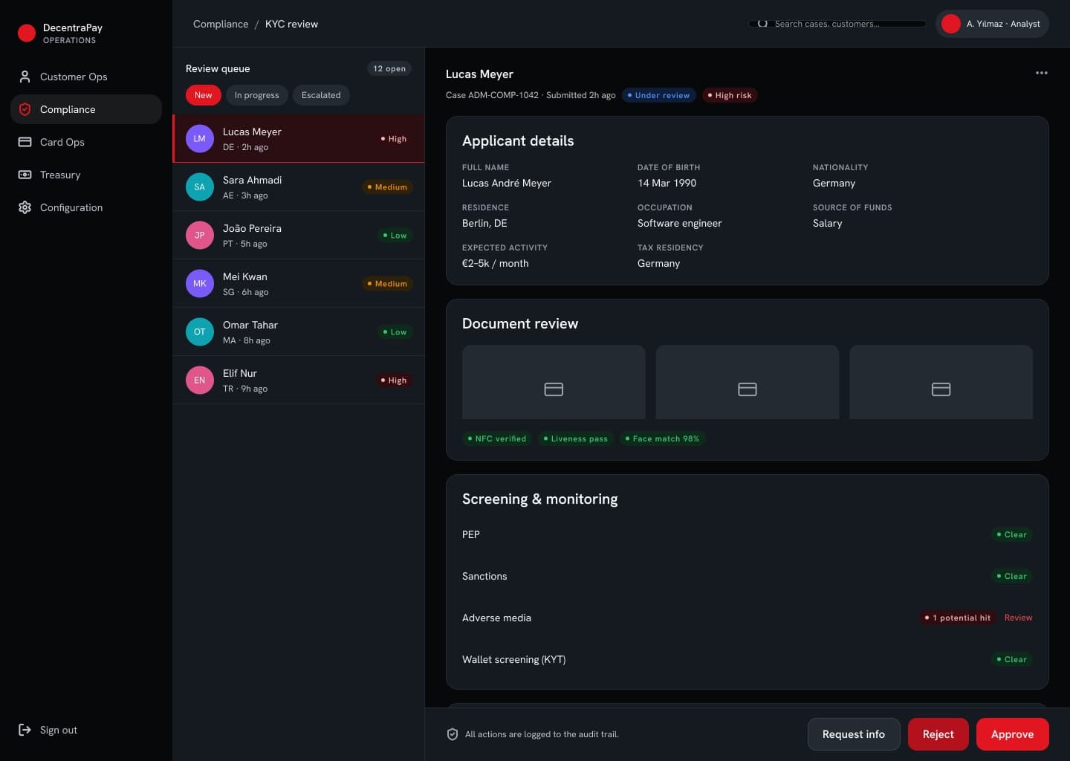Select the Escalated queue filter
The width and height of the screenshot is (1070, 761).
321,95
